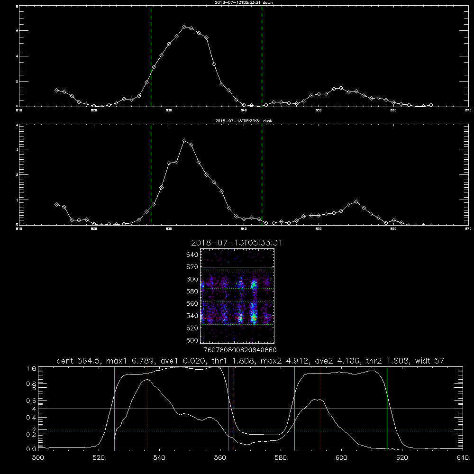Click heatmap y-axis label 600

point(192,279)
